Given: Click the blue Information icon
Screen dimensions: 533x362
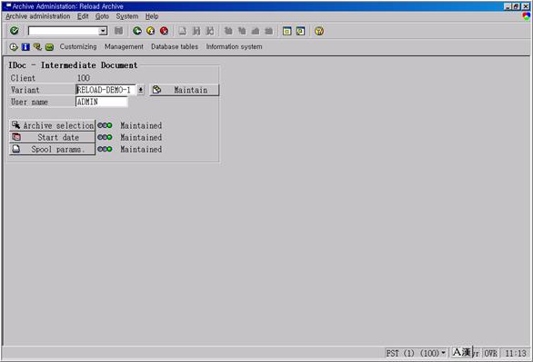Looking at the screenshot, I should [x=25, y=47].
